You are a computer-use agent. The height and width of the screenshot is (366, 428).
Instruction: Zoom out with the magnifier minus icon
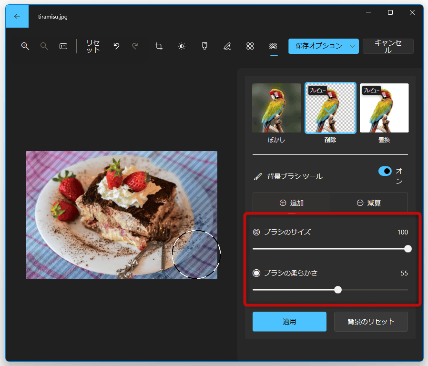tap(44, 46)
